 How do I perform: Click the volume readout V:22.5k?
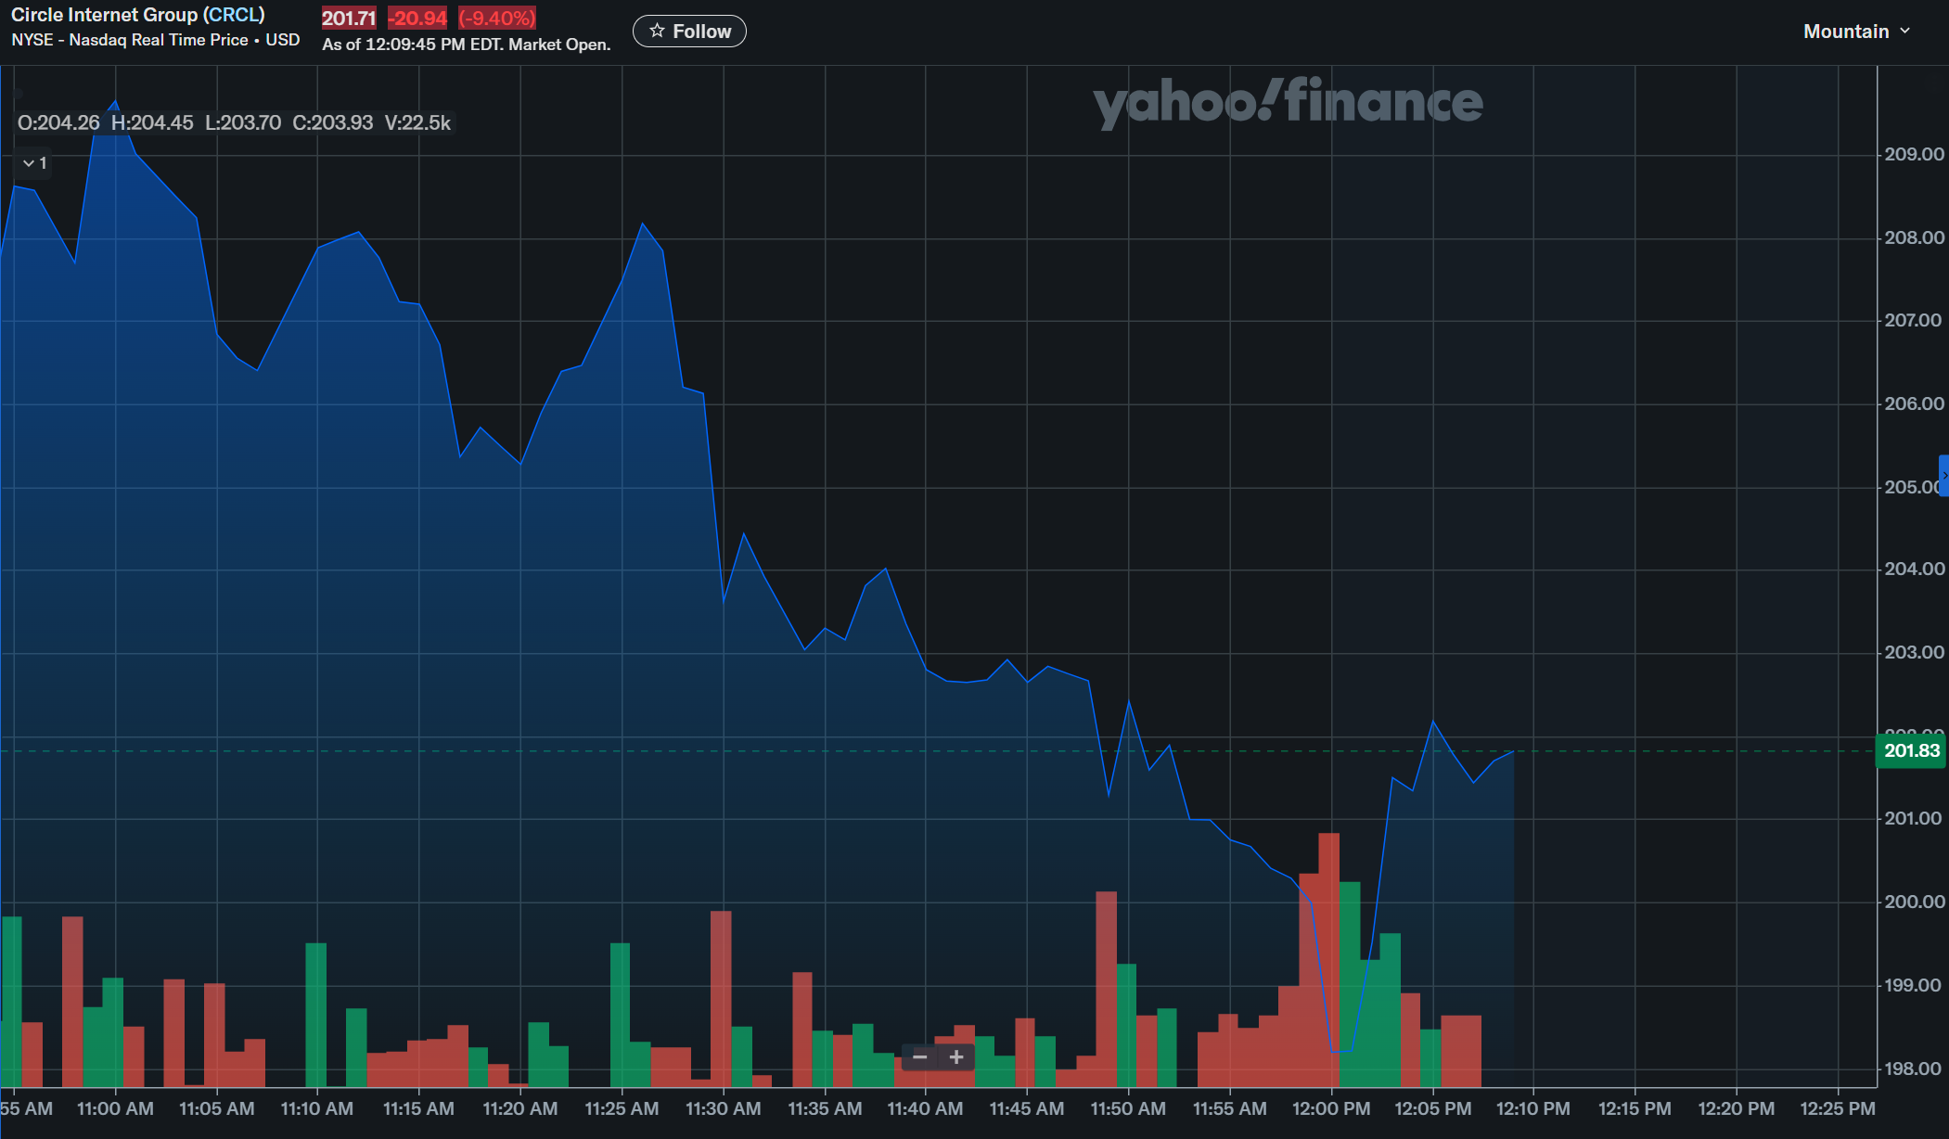coord(417,122)
